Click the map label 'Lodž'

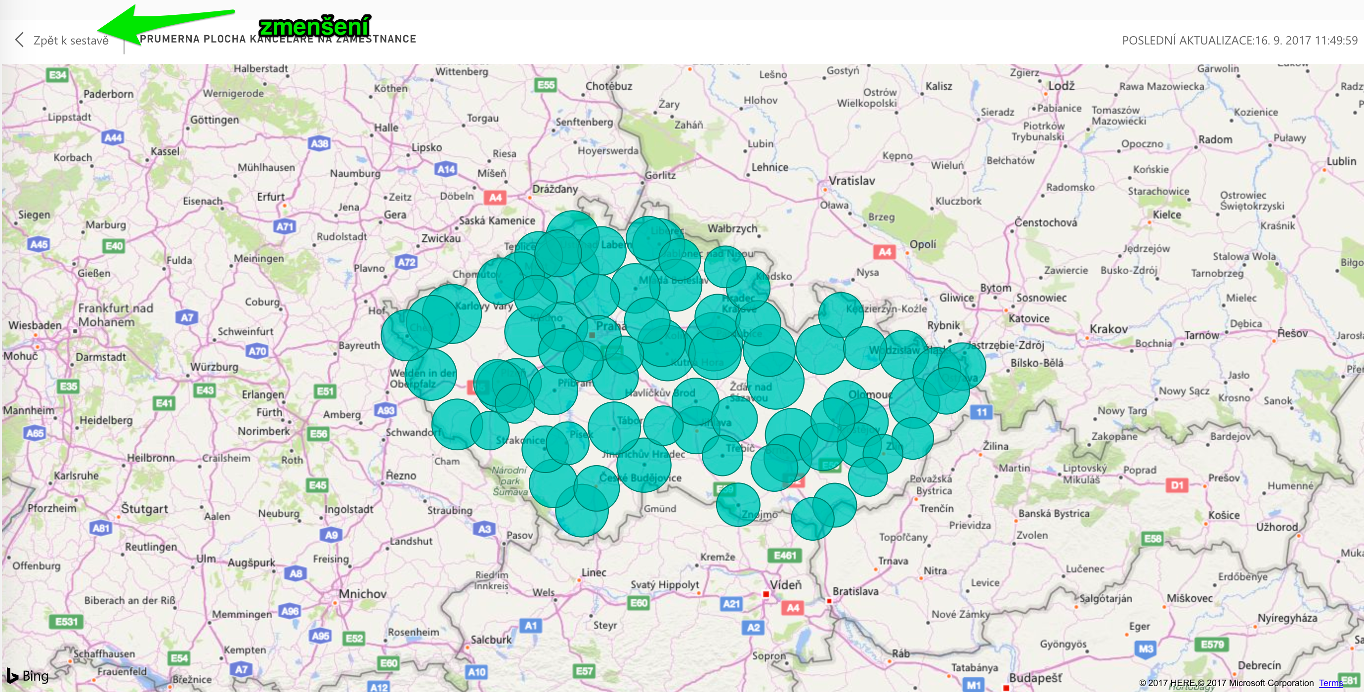pos(1062,86)
